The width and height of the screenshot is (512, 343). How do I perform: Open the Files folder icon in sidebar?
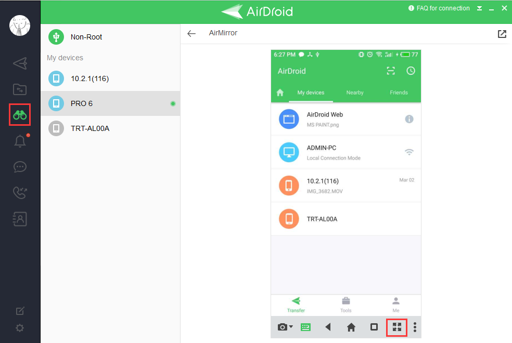20,89
